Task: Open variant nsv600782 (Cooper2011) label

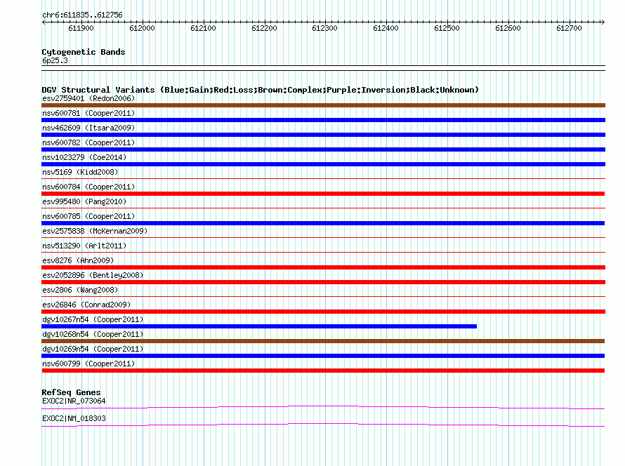Action: pos(88,142)
